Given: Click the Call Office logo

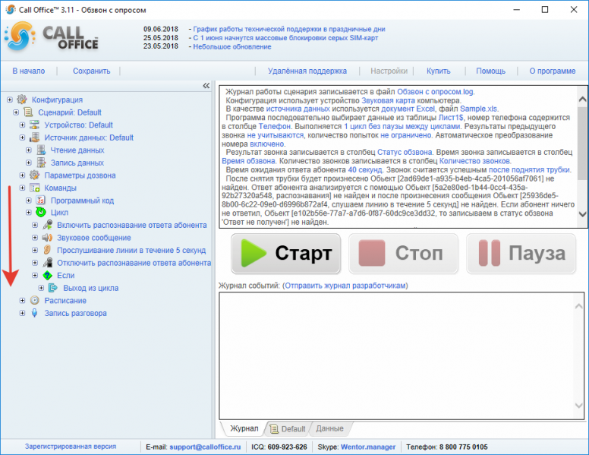Looking at the screenshot, I should 52,37.
